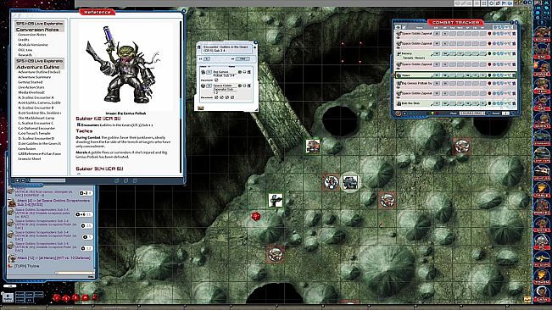Click the Reference window search field
The height and width of the screenshot is (310, 552).
[47, 180]
